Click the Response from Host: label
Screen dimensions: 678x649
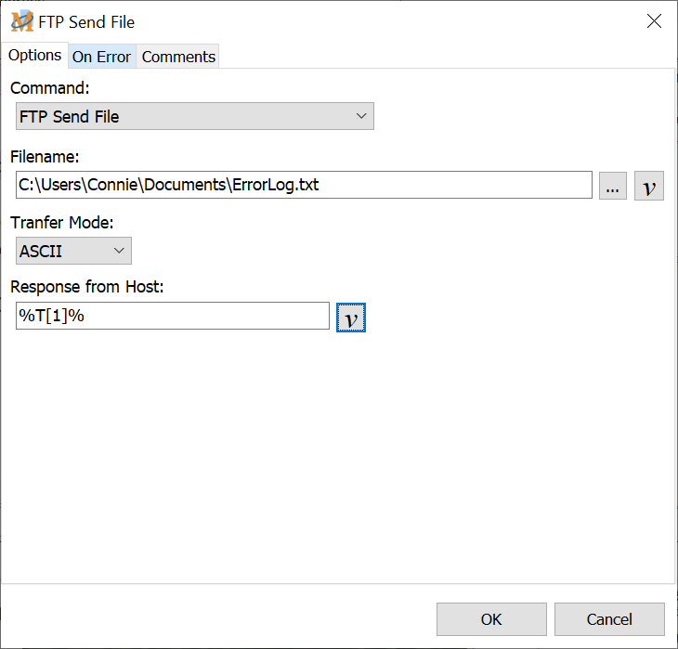click(x=87, y=287)
